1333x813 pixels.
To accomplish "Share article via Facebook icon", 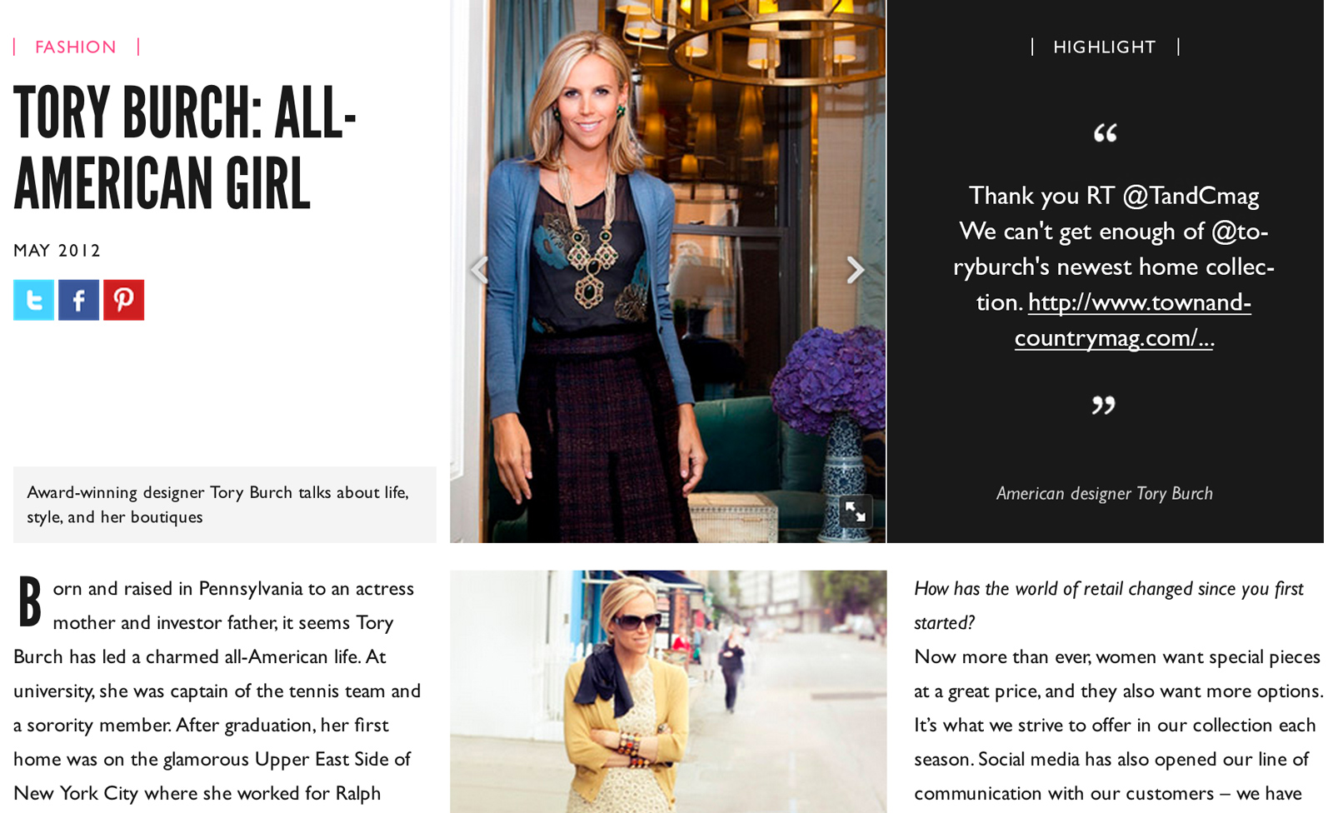I will pos(78,300).
